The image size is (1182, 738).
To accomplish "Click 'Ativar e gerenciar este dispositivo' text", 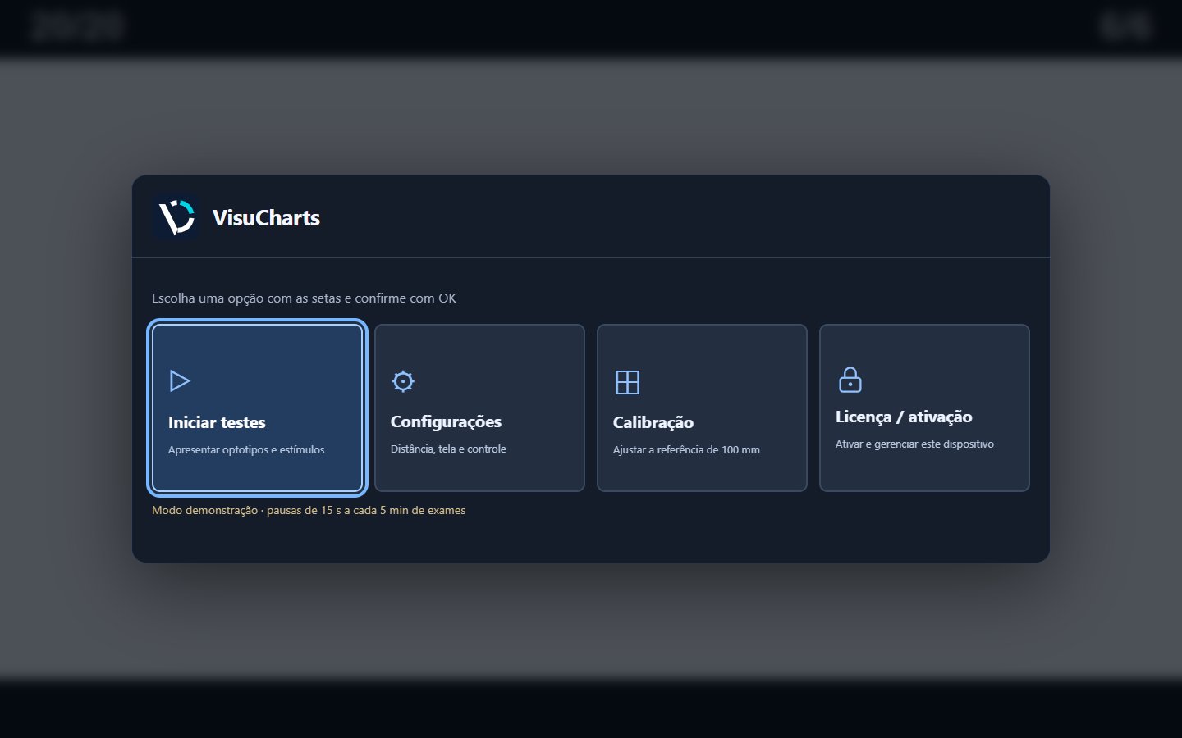I will click(x=914, y=444).
